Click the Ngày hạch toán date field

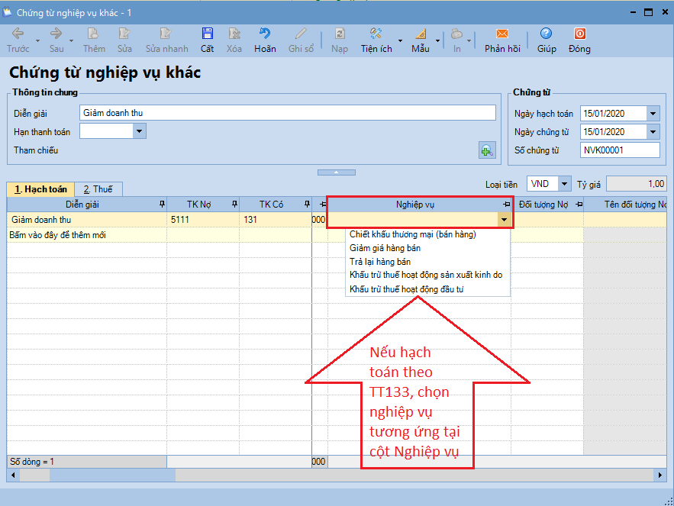(614, 114)
